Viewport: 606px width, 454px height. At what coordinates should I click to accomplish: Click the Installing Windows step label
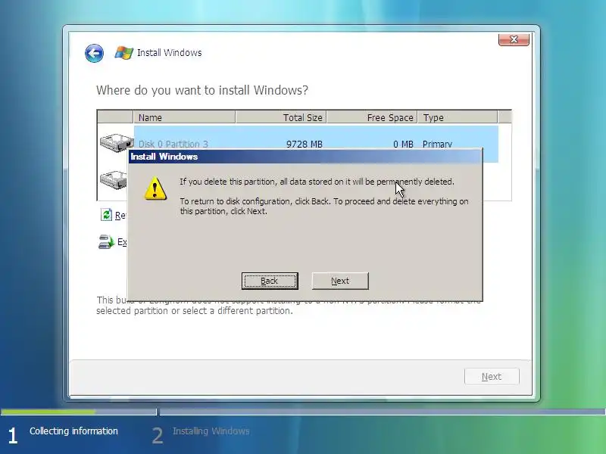coord(211,431)
